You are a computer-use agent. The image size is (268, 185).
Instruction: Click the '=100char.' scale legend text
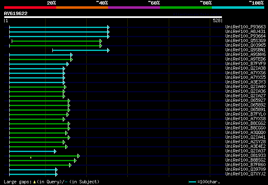click(209, 182)
